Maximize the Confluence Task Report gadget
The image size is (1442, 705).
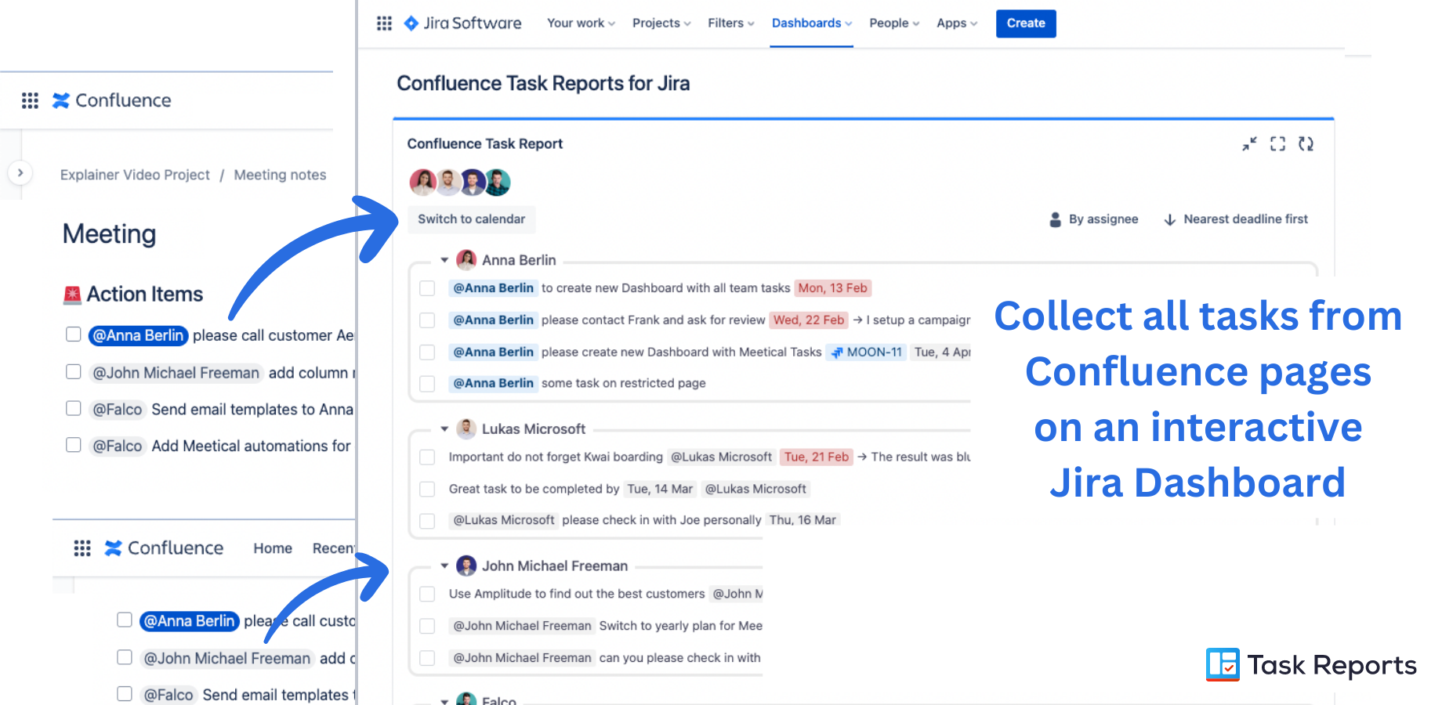pos(1277,144)
